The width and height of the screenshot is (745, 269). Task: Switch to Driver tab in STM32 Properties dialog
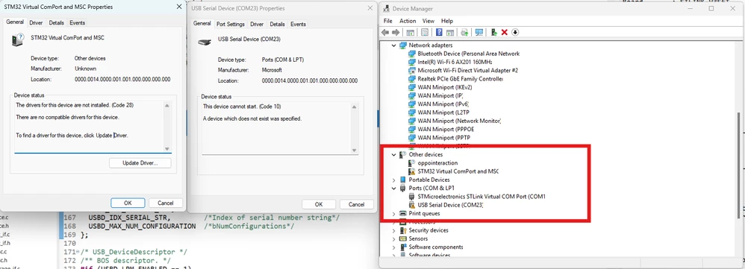pos(36,23)
